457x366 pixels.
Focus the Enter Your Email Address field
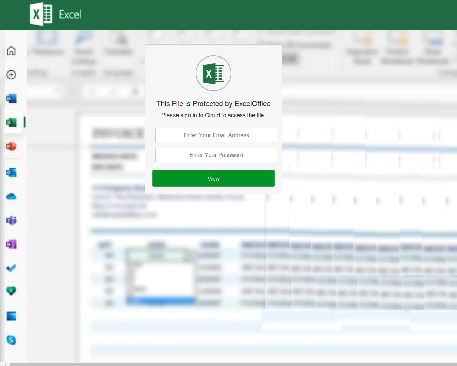[x=216, y=135]
